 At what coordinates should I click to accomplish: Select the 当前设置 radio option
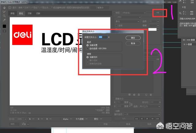click(88, 45)
